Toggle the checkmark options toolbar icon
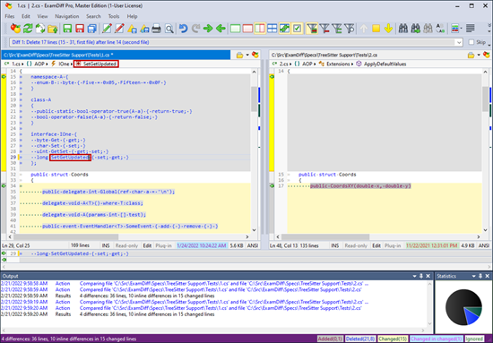Image resolution: width=493 pixels, height=343 pixels. (x=297, y=29)
